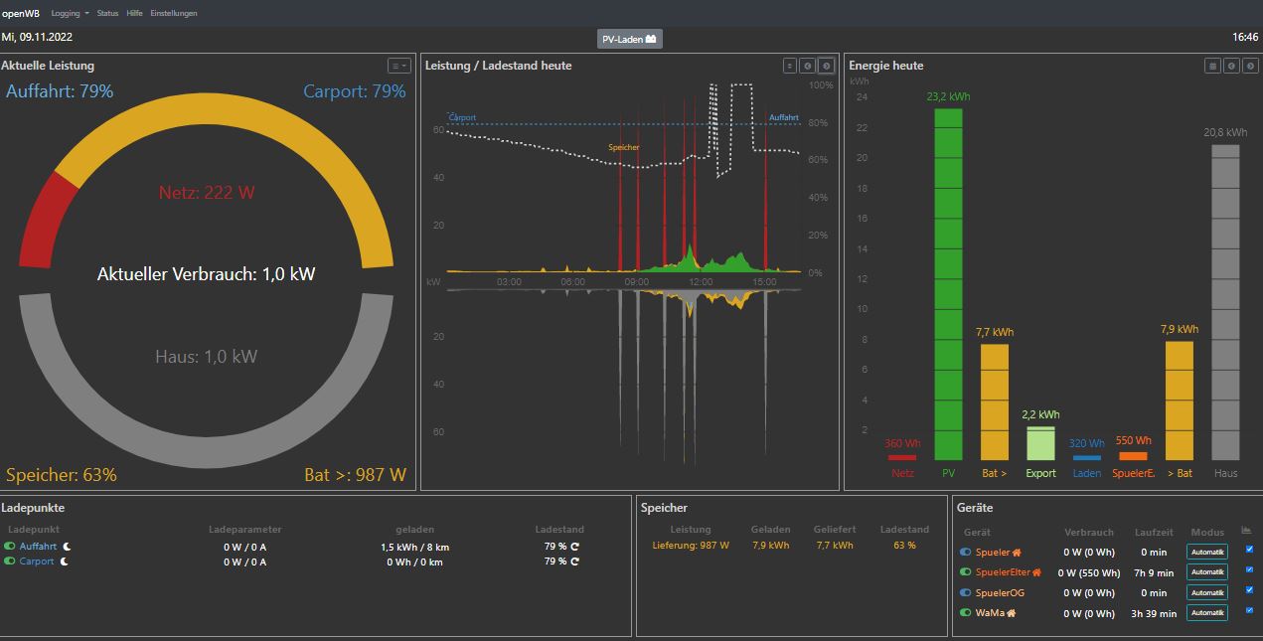Click the green PV bar in energy chart

pos(949,283)
